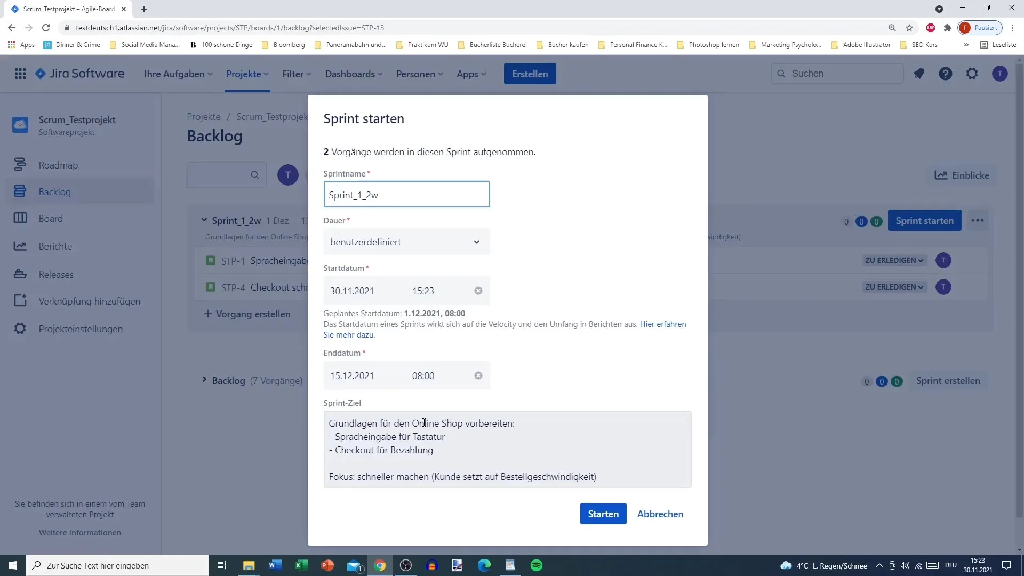Click the Enddatum date 15.12.2021
The width and height of the screenshot is (1024, 576).
(352, 375)
